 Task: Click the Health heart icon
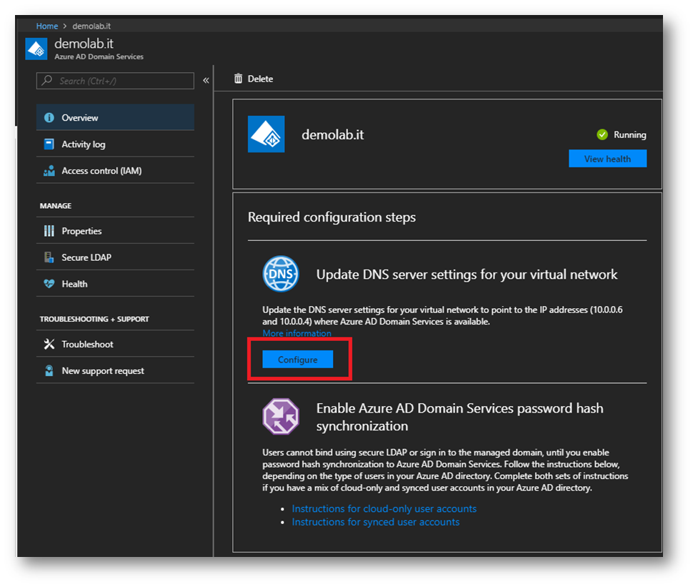49,284
